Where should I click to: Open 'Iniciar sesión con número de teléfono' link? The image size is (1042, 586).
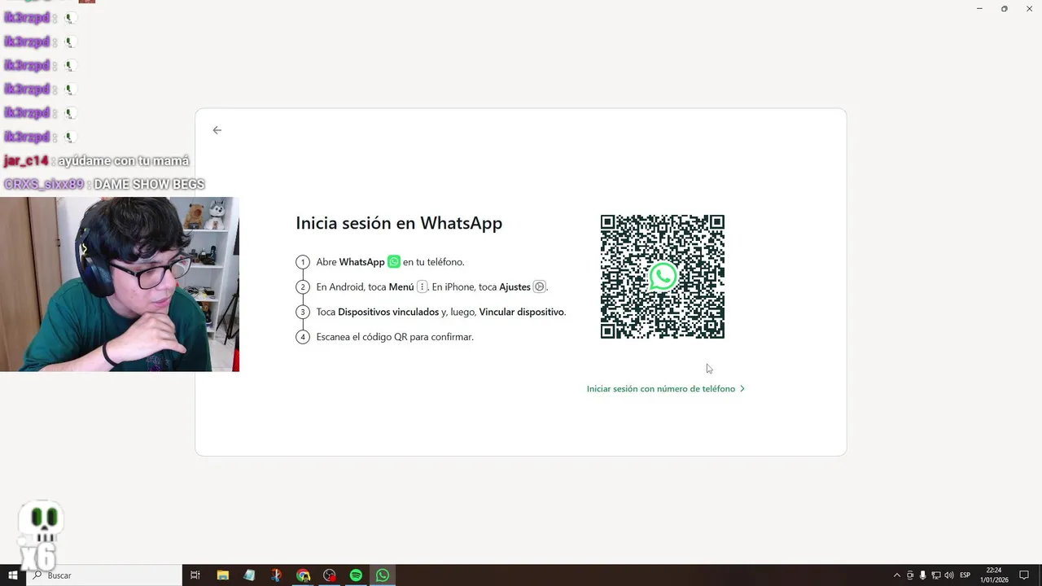[661, 389]
